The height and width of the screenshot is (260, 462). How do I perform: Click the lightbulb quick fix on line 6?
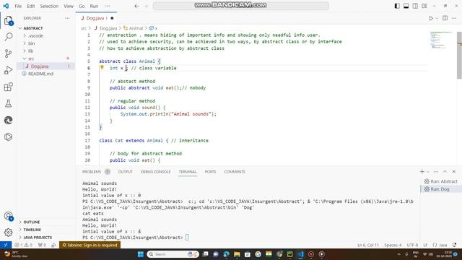[x=102, y=67]
